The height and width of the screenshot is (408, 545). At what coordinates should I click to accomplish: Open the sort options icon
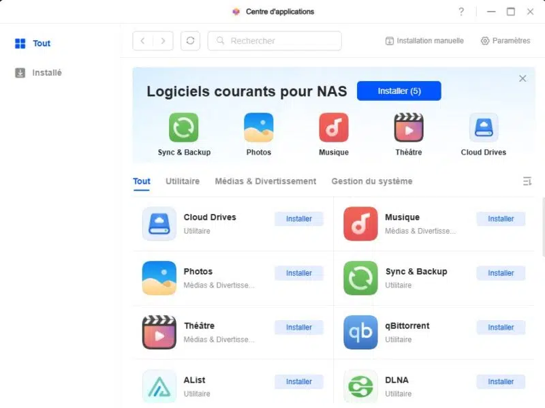pos(527,181)
